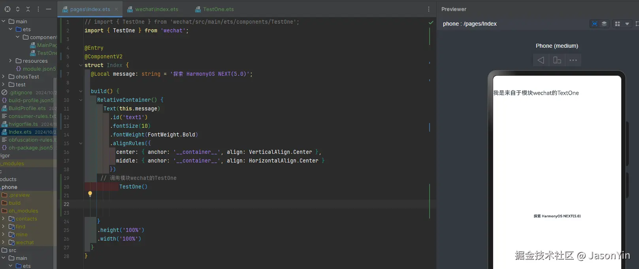Toggle the Previewer inspector eye icon
The height and width of the screenshot is (269, 639).
595,24
